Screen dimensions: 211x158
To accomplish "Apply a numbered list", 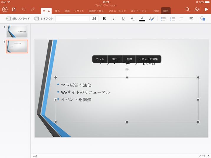I will [173, 19].
